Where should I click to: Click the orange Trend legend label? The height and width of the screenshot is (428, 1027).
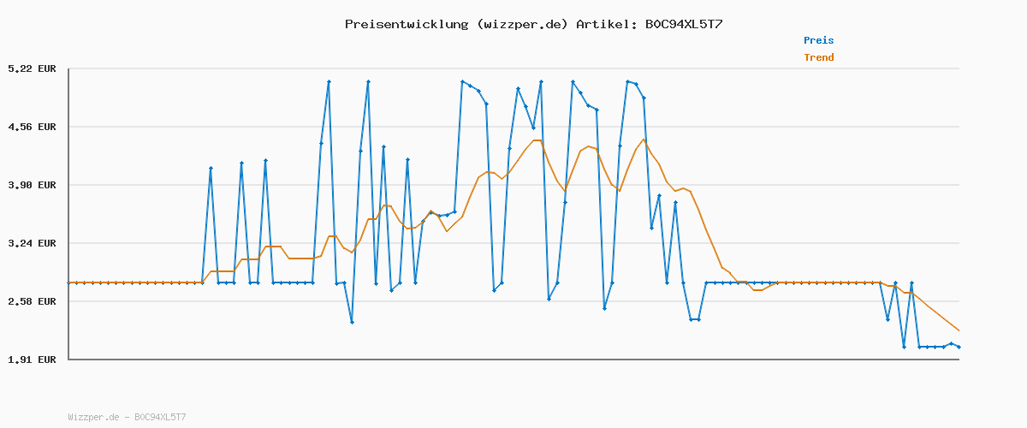[x=818, y=57]
